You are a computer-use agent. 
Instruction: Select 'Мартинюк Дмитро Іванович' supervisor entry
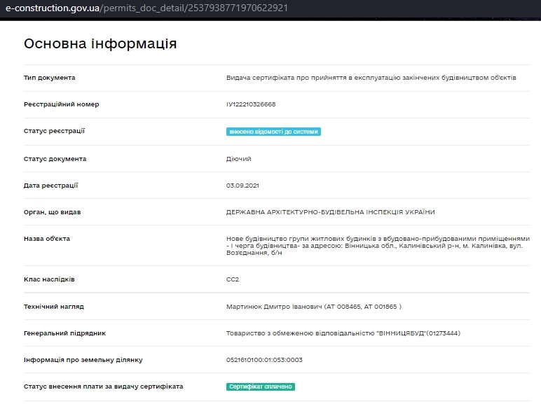click(314, 307)
